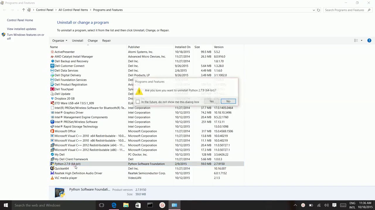Click Uninstall in the toolbar
The width and height of the screenshot is (375, 210).
tap(78, 41)
